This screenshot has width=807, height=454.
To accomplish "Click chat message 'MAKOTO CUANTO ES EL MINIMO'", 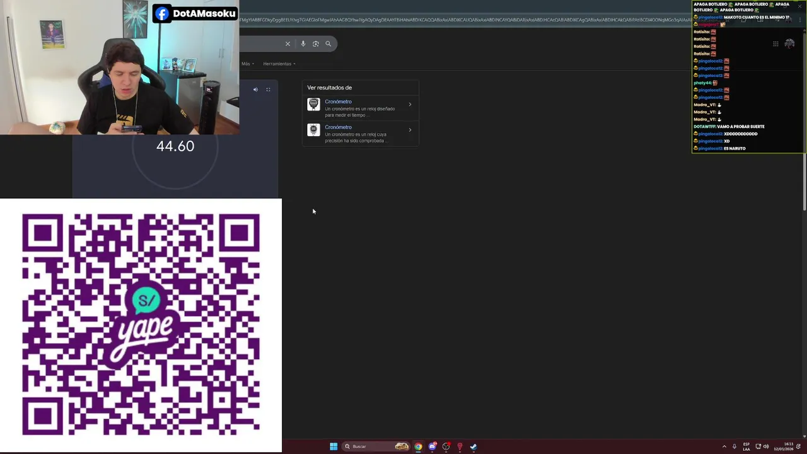I will [756, 17].
